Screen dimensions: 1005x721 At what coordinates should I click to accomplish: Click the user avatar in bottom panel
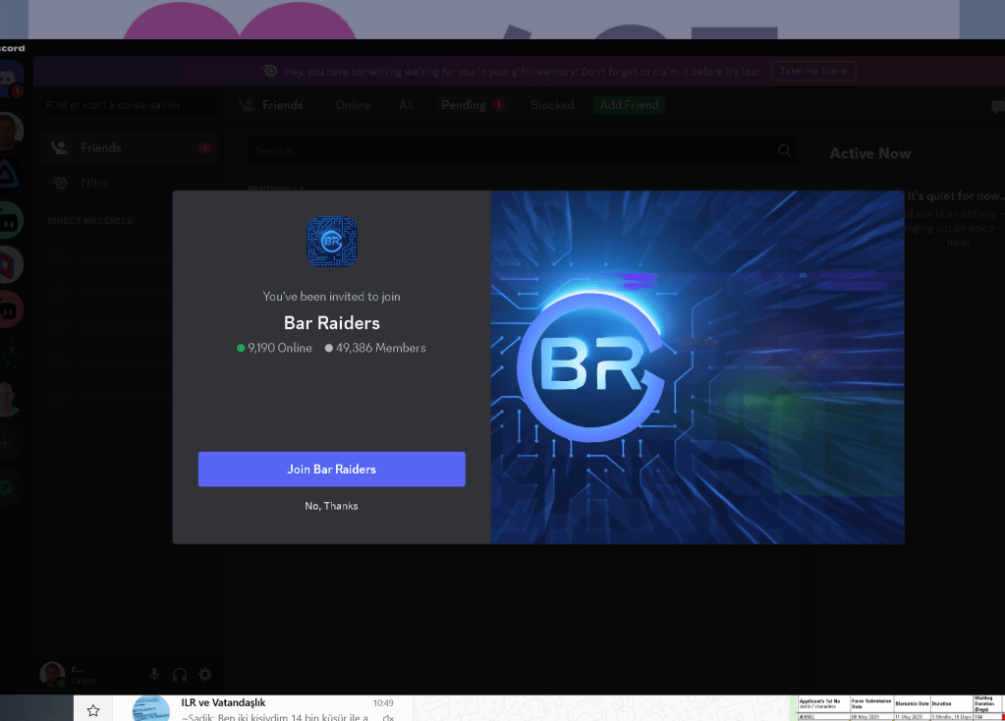pyautogui.click(x=52, y=674)
